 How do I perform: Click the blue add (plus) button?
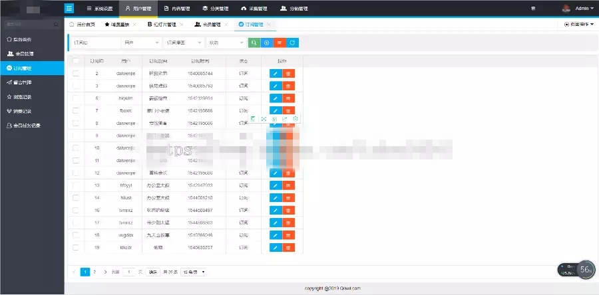click(x=267, y=43)
